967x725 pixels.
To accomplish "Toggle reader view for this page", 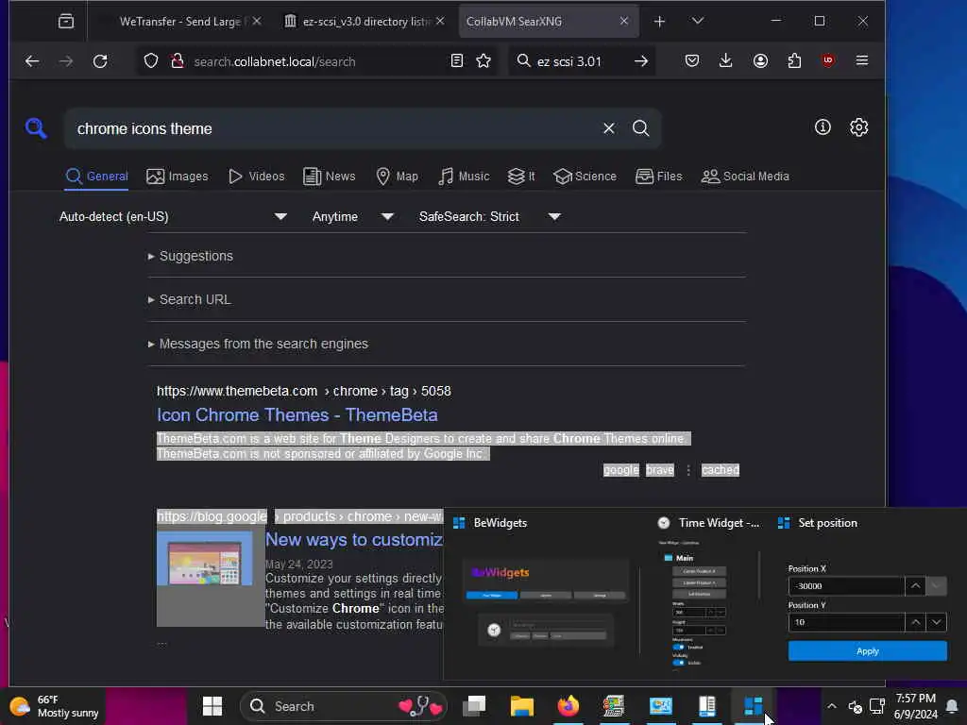I will point(457,61).
